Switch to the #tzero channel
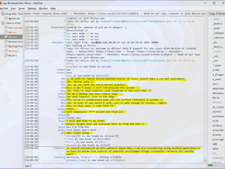The image size is (225, 169). click(13, 55)
